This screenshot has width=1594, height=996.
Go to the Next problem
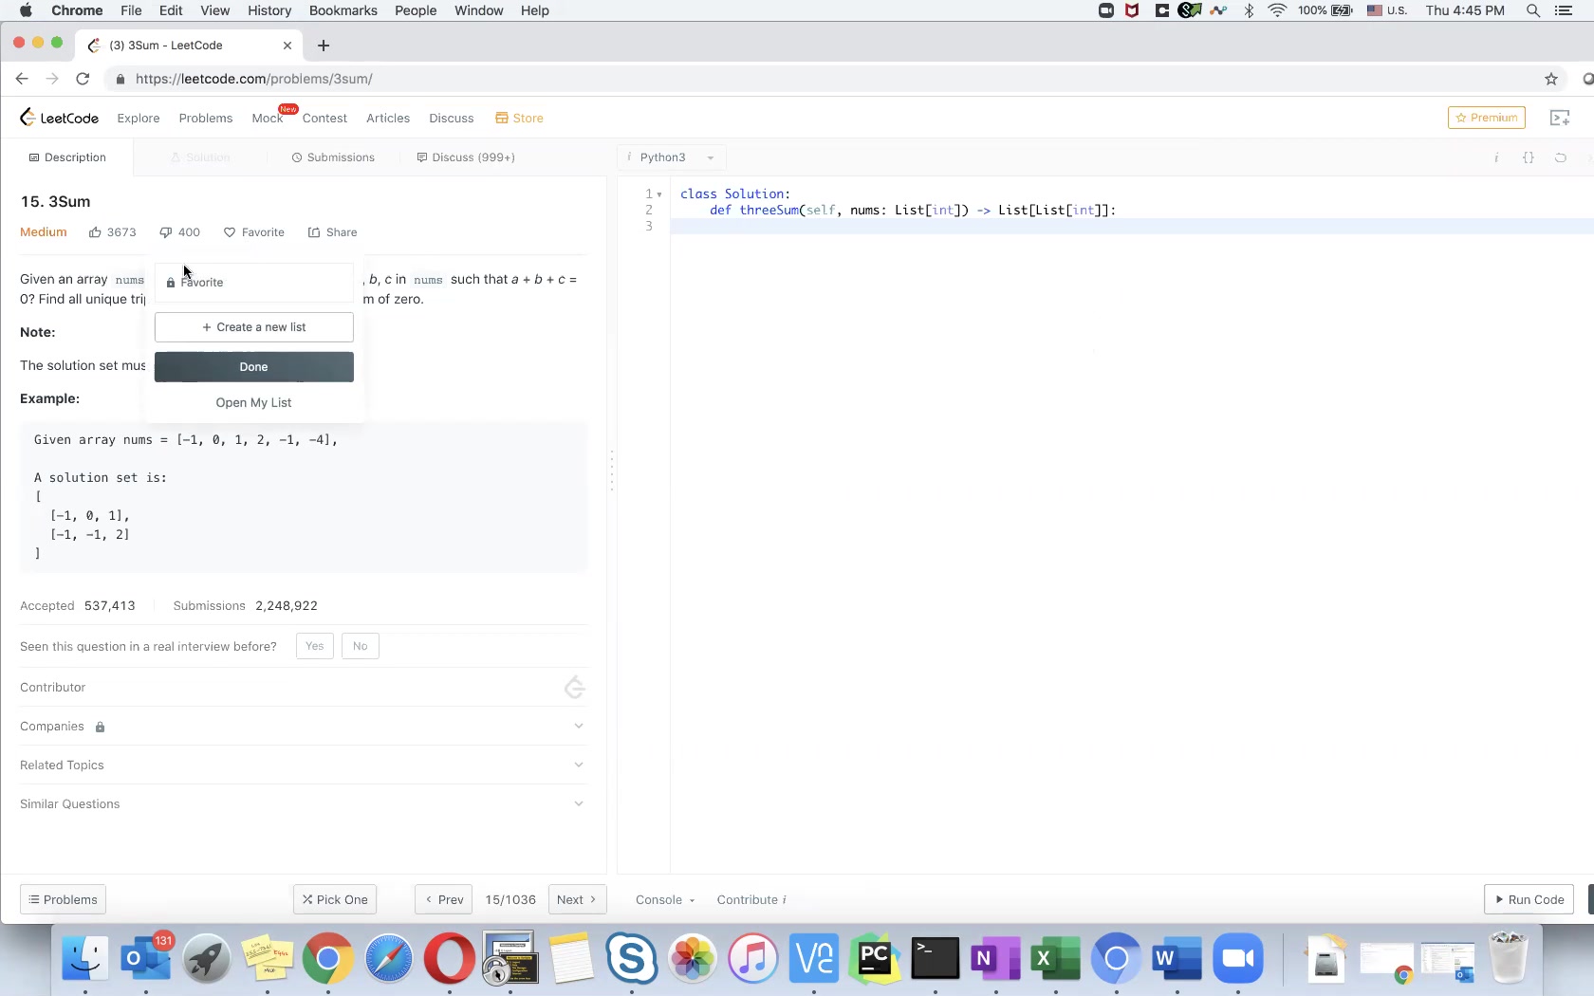(578, 899)
